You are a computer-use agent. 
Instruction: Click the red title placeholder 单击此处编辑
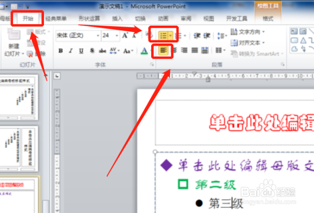coord(262,122)
